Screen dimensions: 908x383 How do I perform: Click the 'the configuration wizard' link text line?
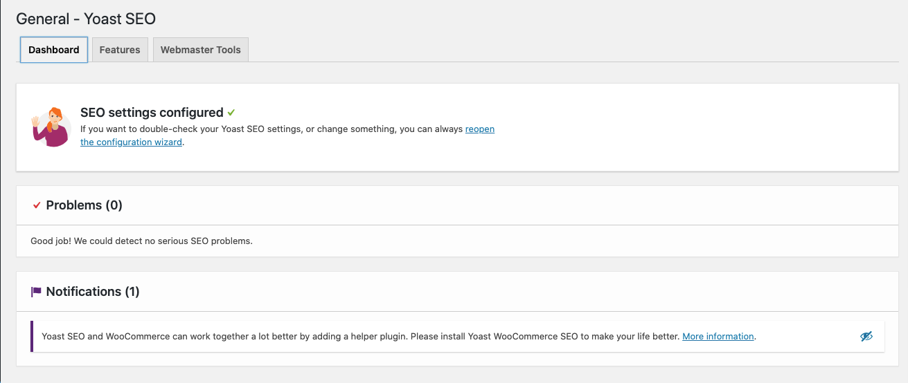tap(131, 142)
